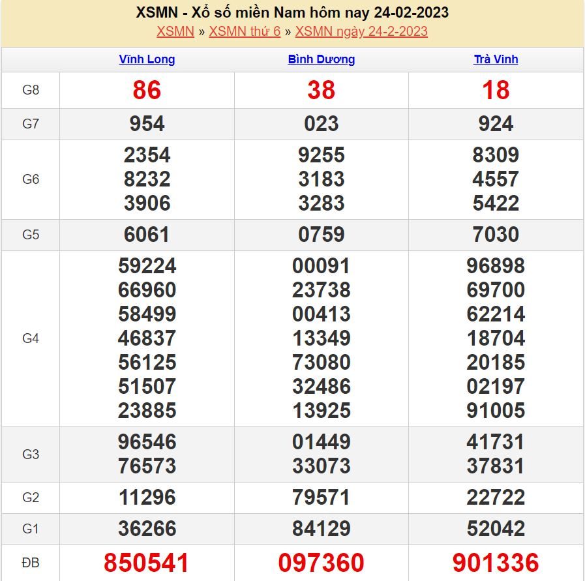Click the special prize number 097360
585x581 pixels.
coord(322,563)
